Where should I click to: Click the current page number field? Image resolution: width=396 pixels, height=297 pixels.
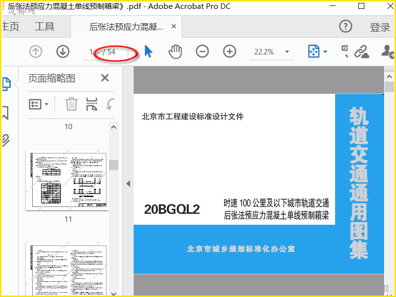[x=92, y=52]
